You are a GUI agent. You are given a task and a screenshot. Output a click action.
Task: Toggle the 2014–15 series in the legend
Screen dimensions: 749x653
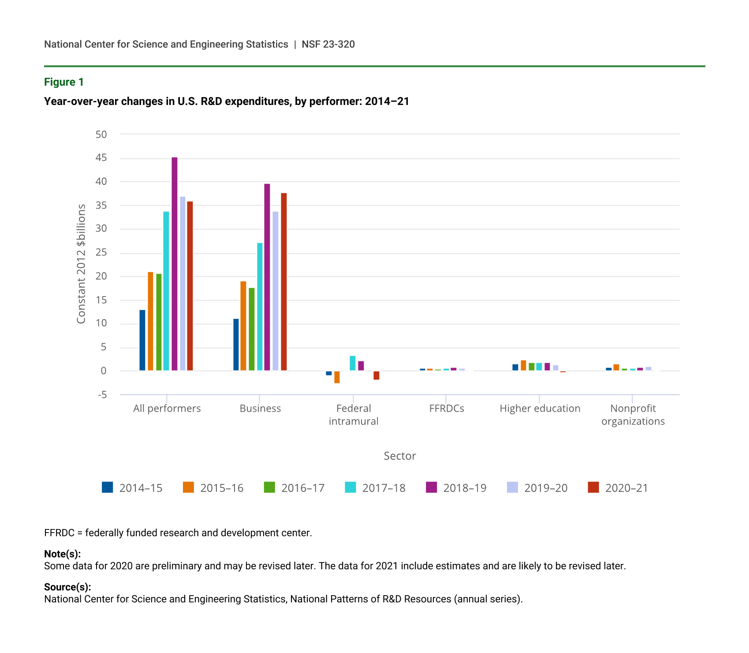132,488
